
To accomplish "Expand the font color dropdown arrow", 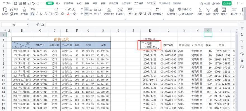I will pyautogui.click(x=71, y=14).
